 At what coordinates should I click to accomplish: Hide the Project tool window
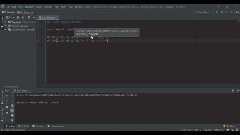(x=34, y=17)
